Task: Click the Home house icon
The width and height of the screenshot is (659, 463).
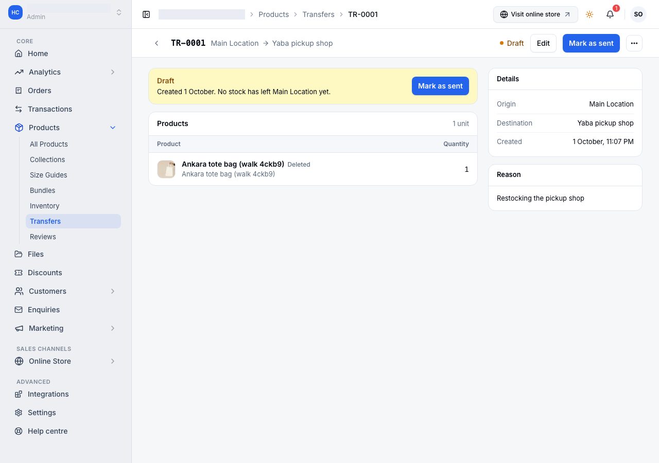Action: point(19,54)
